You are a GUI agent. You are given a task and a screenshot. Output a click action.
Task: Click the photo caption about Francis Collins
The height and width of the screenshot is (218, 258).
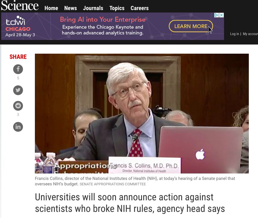135,181
